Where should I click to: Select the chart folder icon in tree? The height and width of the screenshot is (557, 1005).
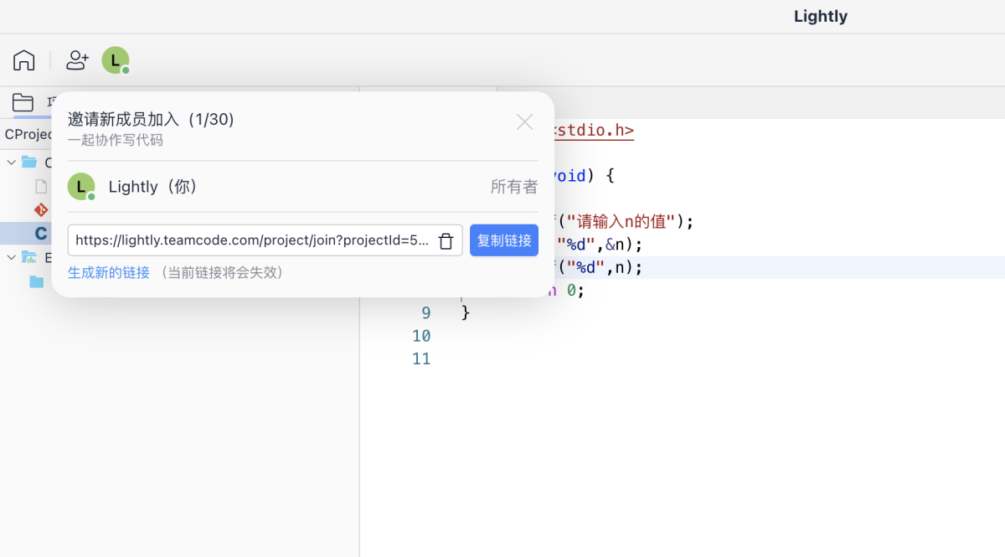tap(29, 257)
